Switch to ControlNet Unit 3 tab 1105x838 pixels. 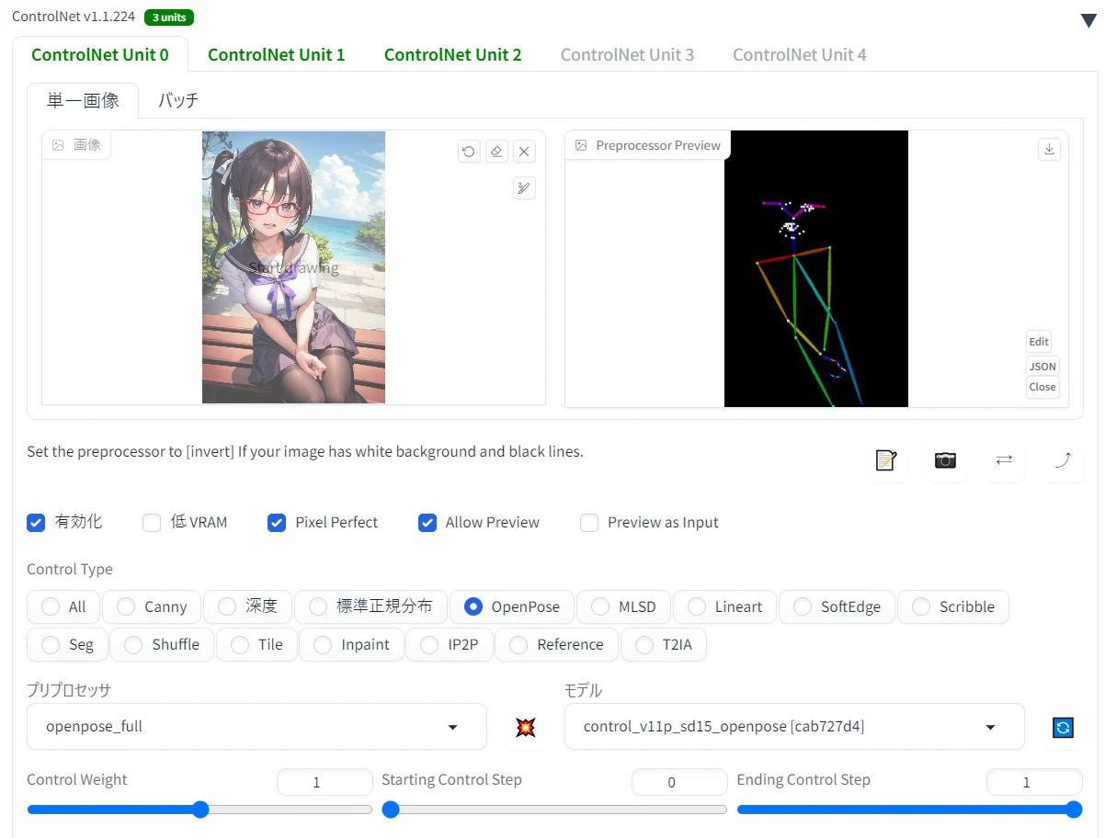627,54
